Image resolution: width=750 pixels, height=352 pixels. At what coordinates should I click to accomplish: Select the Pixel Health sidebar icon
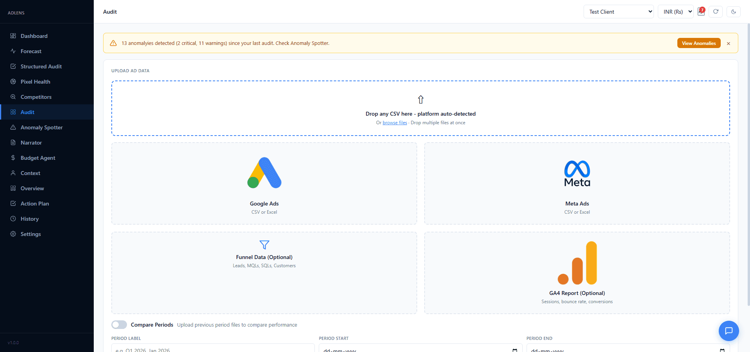pos(13,82)
